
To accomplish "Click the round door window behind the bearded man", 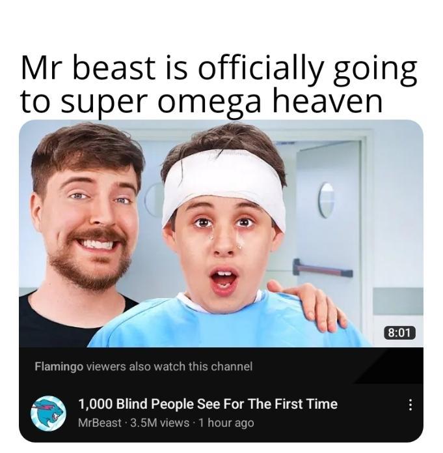I will [x=152, y=199].
